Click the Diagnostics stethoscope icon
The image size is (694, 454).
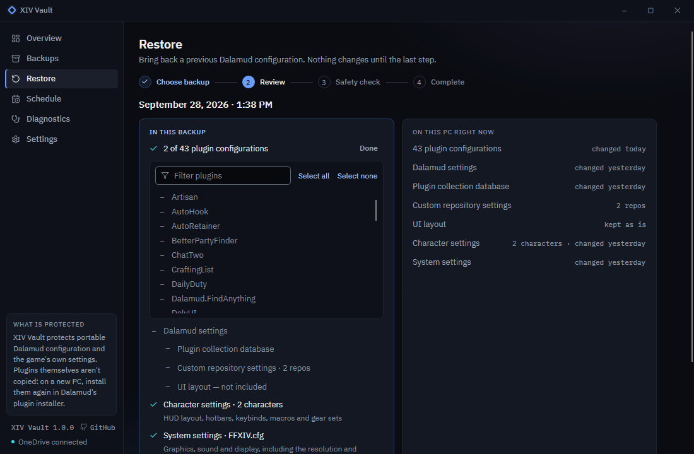[16, 119]
